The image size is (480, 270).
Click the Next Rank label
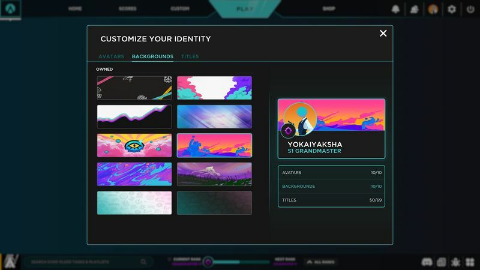pos(285,259)
